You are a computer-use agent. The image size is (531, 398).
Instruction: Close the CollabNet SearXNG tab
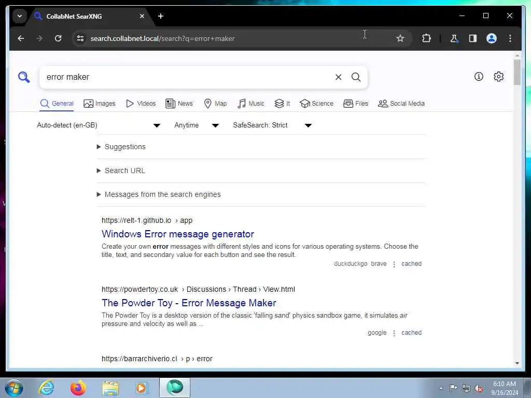142,16
